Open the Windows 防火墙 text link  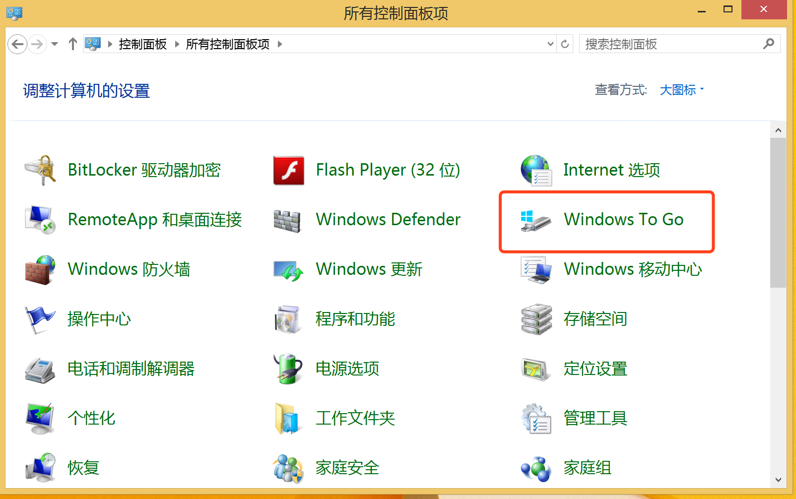[x=129, y=269]
